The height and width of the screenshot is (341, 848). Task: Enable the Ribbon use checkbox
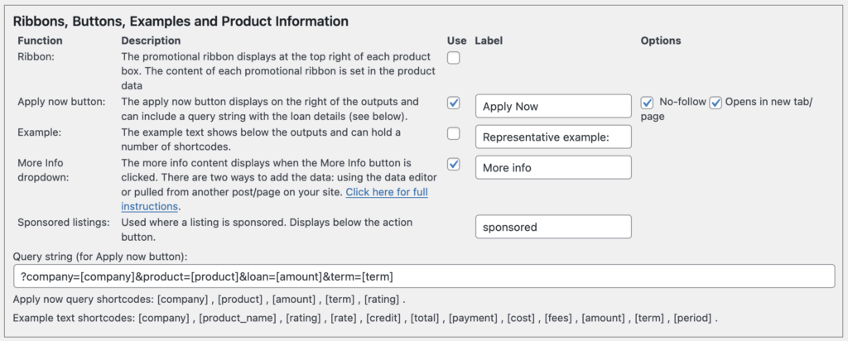[454, 58]
